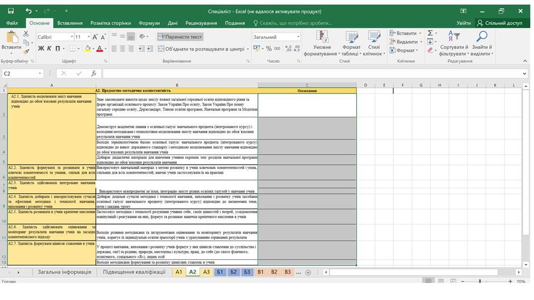This screenshot has height=300, width=534.
Task: Switch to Розмітка сторінки tab
Action: [111, 23]
